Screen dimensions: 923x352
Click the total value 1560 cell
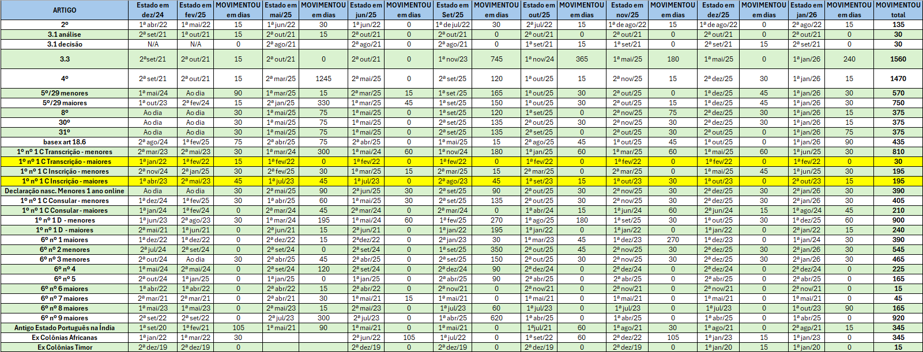coord(898,59)
